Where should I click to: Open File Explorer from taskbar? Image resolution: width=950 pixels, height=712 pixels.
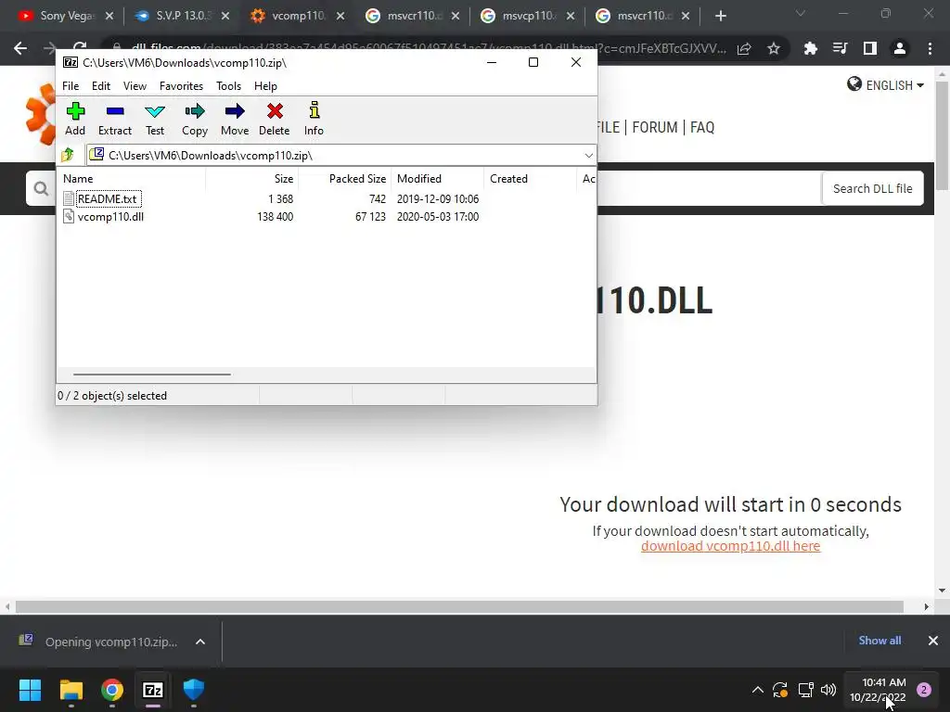[71, 690]
